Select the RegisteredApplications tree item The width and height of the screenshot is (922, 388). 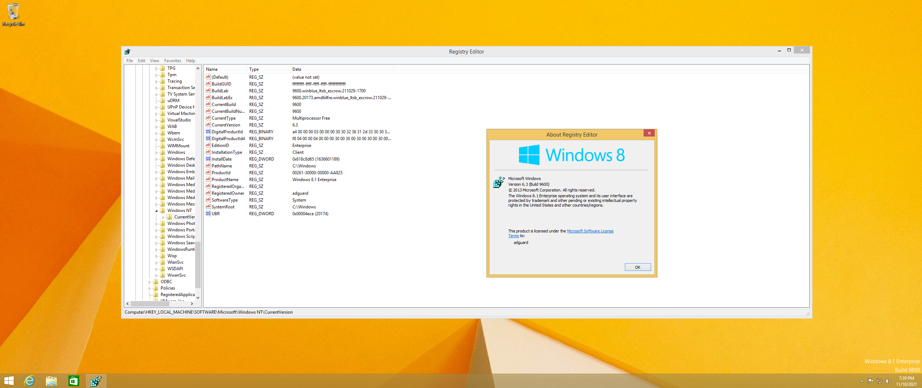click(x=178, y=295)
